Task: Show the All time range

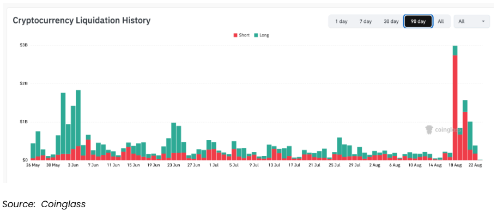Action: (440, 22)
